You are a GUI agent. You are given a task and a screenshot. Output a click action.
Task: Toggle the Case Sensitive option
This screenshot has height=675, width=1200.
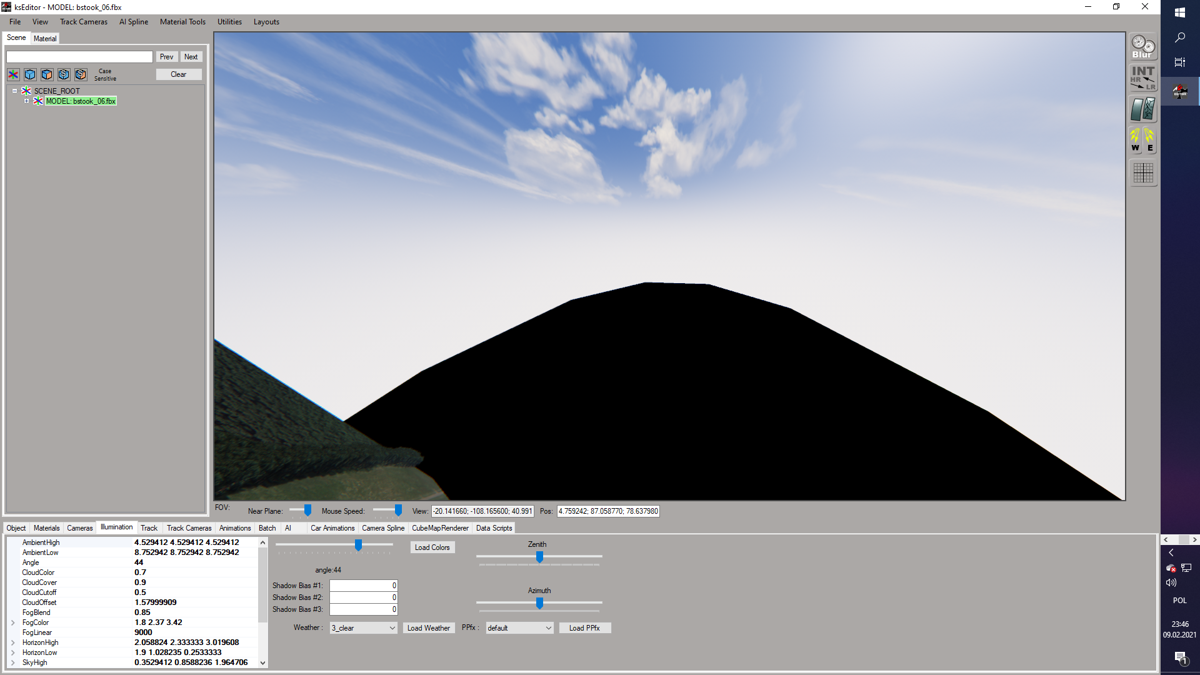point(105,74)
